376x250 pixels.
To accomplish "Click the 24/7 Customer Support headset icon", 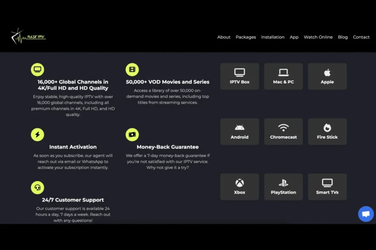I will [x=37, y=187].
